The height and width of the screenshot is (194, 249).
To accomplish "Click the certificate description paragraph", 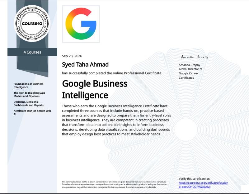I will click(116, 120).
